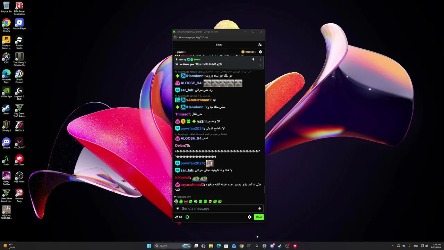Viewport: 444px width, 250px height.
Task: Open taskbar clock showing 2:27 PM
Action: click(436, 246)
